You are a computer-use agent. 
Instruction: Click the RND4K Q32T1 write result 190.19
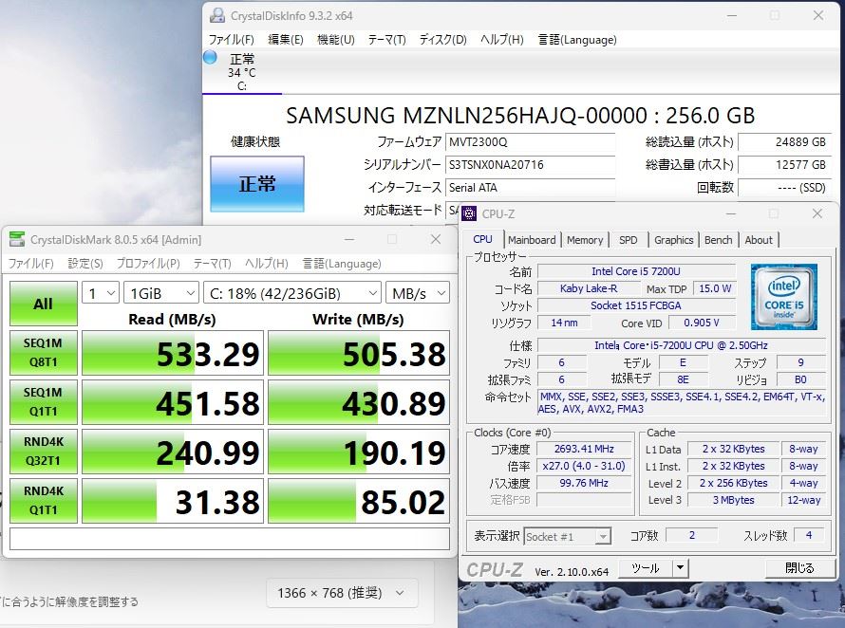click(x=359, y=452)
